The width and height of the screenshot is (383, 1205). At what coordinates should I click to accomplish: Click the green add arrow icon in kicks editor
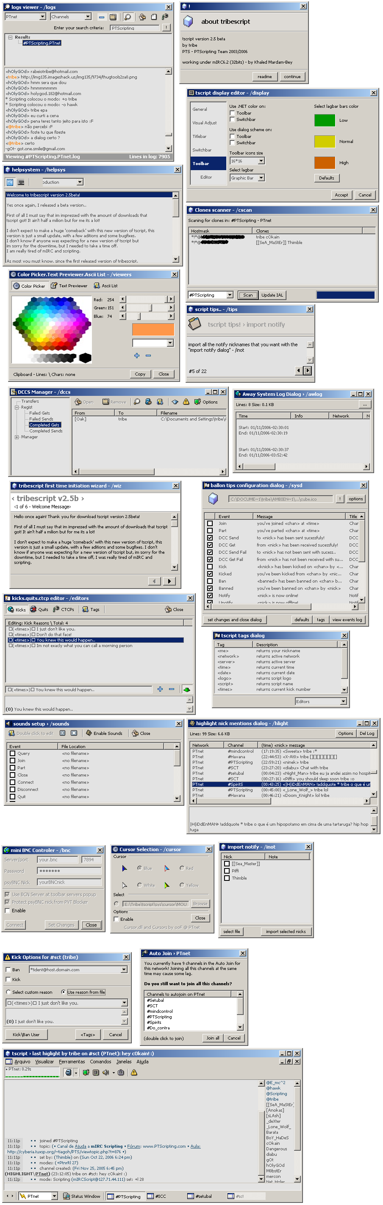click(186, 689)
